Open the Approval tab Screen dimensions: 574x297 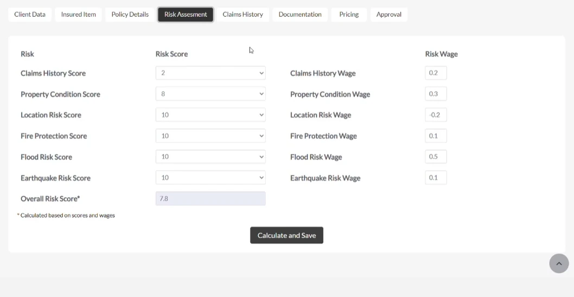coord(389,15)
